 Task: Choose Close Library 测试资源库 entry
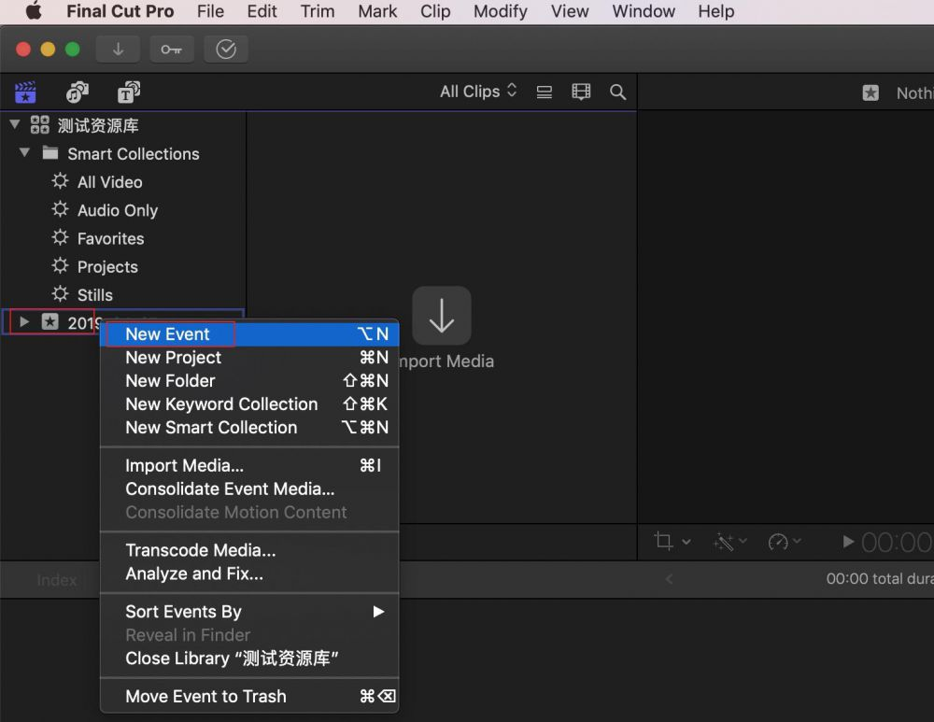tap(249, 658)
